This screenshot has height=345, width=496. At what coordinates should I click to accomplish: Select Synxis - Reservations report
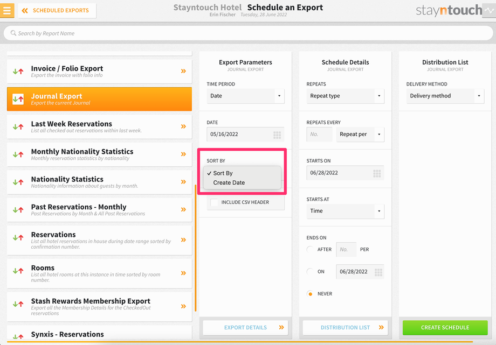point(99,334)
